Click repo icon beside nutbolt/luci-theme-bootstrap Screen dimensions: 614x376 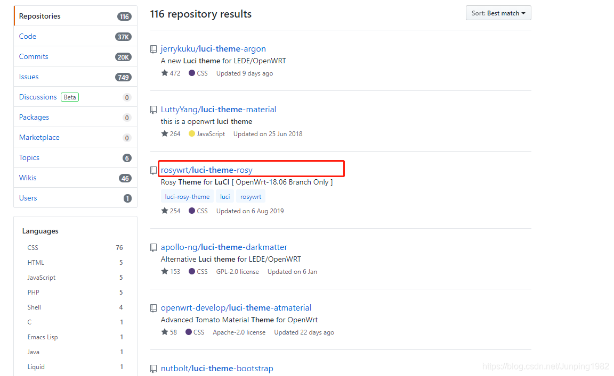[x=153, y=369]
